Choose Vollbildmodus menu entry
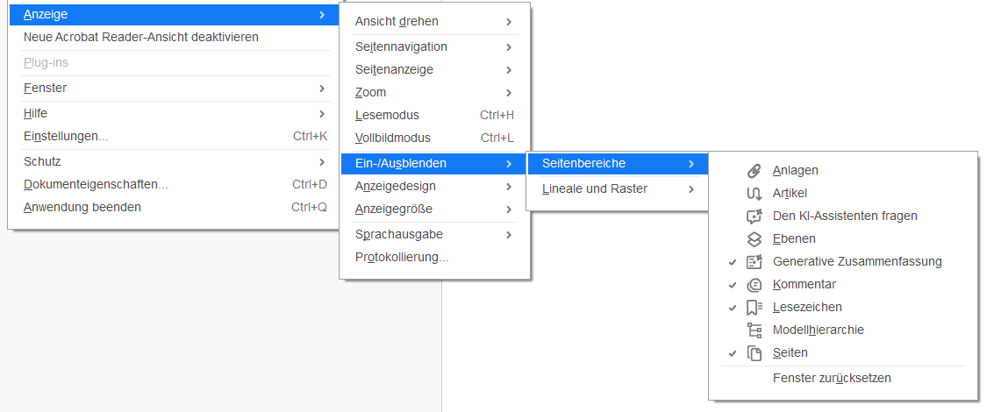 (392, 138)
